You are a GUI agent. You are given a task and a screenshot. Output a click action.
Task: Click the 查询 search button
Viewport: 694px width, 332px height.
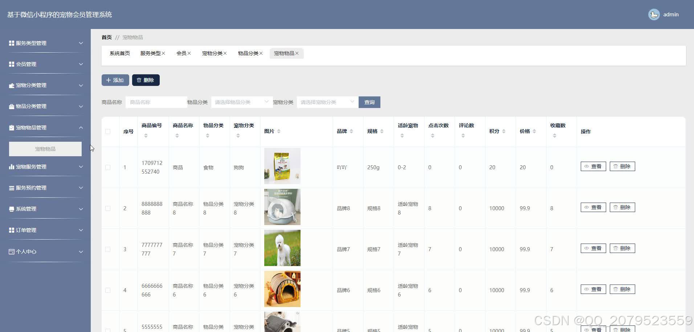(370, 102)
